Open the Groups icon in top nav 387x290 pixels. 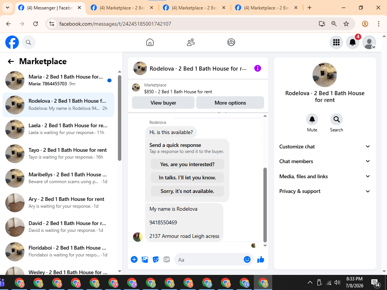pyautogui.click(x=231, y=42)
